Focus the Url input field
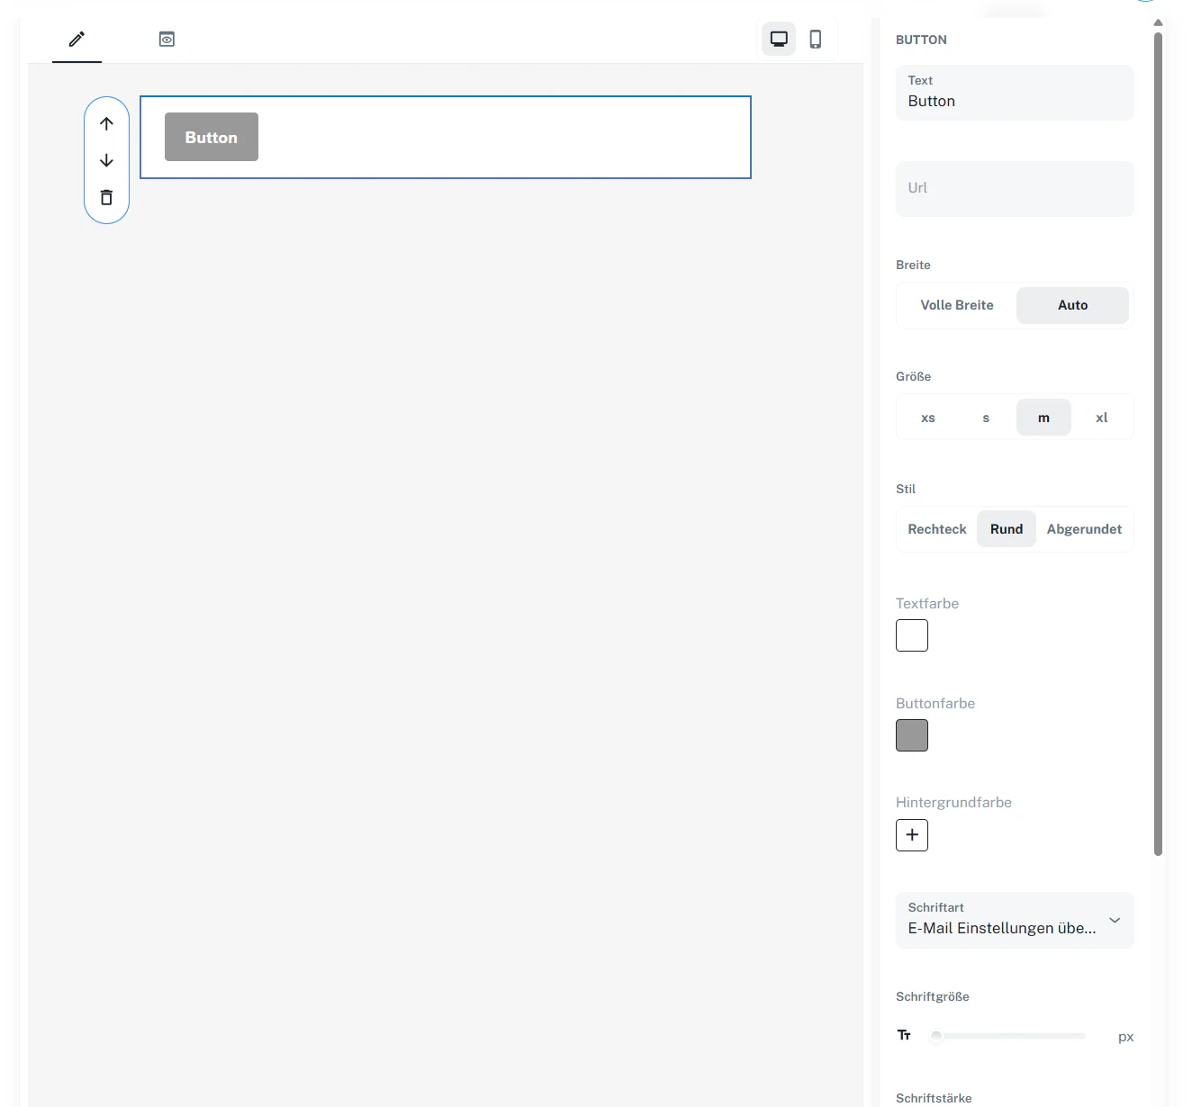The height and width of the screenshot is (1107, 1192). [x=1015, y=189]
